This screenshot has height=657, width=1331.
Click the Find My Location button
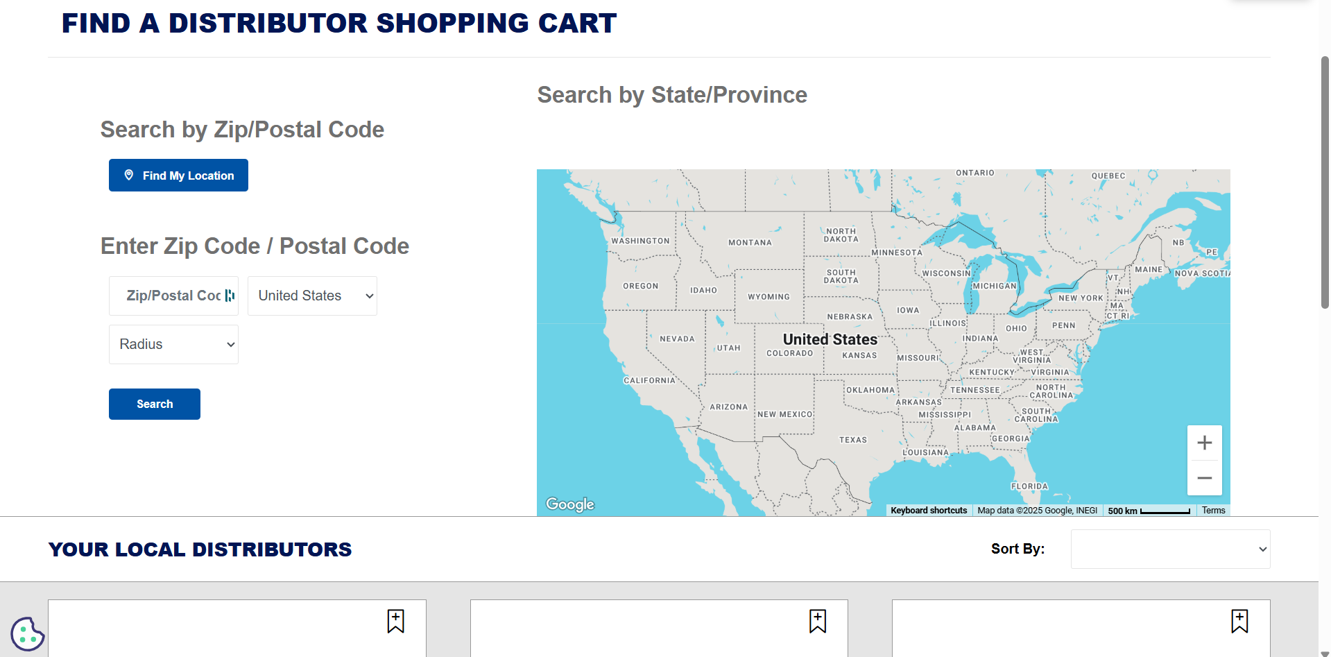[178, 175]
